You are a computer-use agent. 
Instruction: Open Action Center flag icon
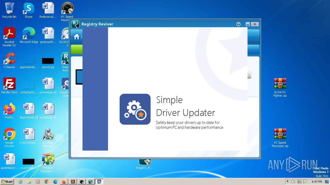coord(305,182)
